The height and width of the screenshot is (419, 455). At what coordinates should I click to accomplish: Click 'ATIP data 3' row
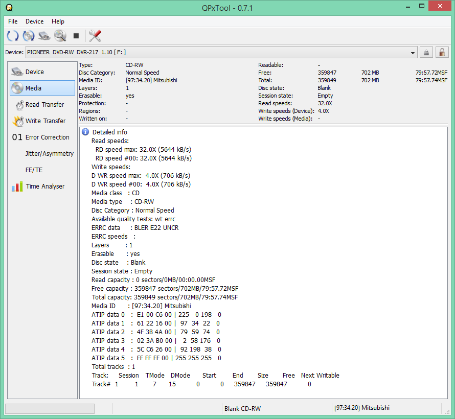point(156,341)
